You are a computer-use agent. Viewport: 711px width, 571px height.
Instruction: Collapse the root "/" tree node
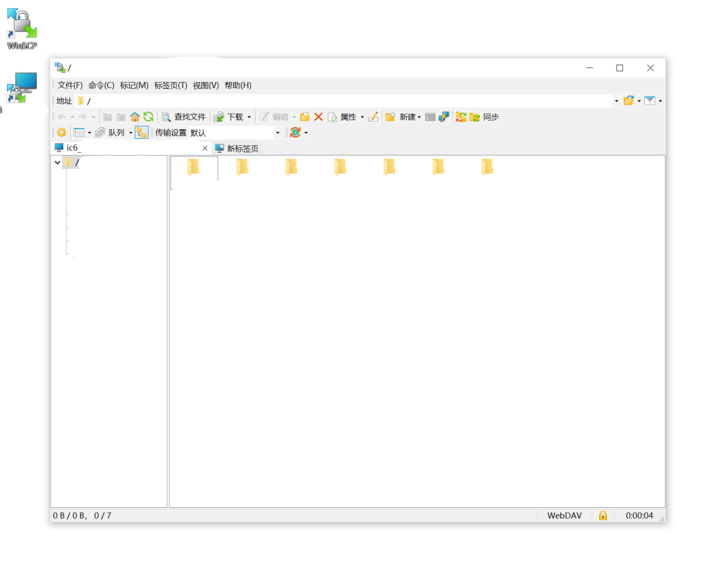tap(57, 163)
